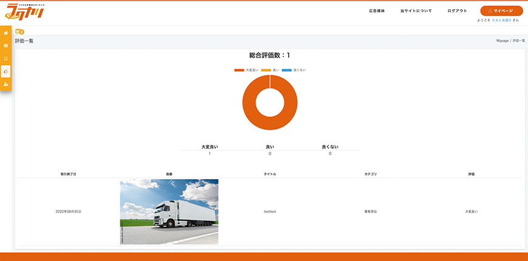Click the thumbs-up ratings sidebar icon
This screenshot has height=261, width=528.
click(6, 71)
